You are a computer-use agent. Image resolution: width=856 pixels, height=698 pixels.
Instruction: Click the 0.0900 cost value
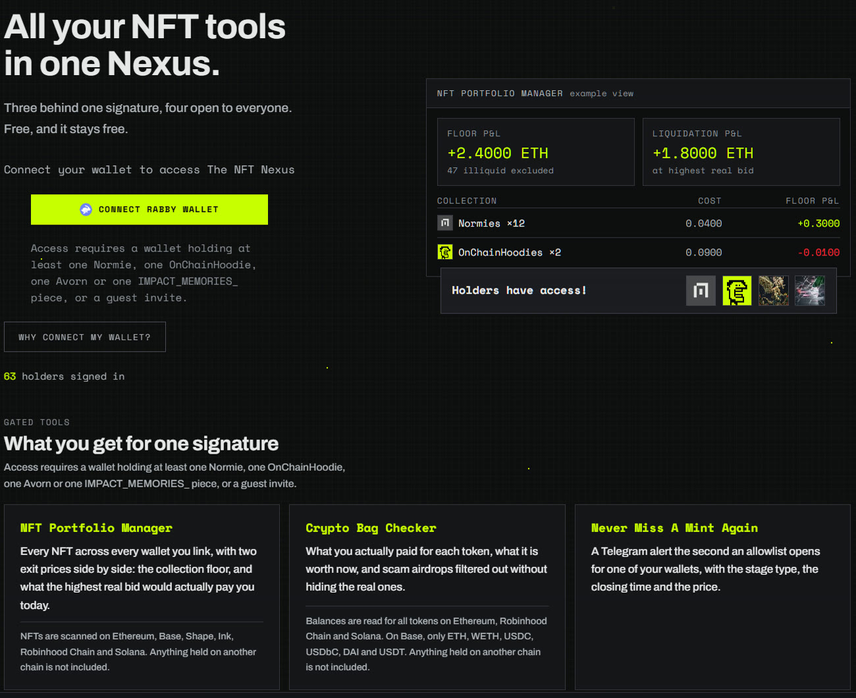pos(703,253)
